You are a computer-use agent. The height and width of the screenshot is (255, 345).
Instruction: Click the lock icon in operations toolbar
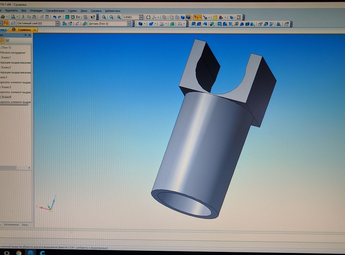[278, 24]
